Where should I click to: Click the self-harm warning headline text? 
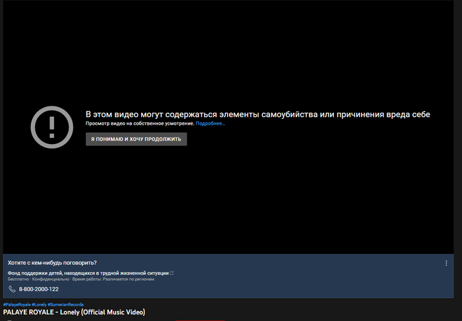click(x=258, y=114)
